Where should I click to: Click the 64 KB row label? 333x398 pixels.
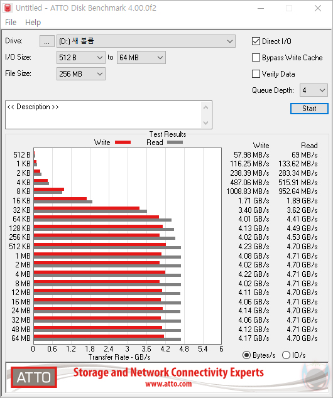pos(21,219)
